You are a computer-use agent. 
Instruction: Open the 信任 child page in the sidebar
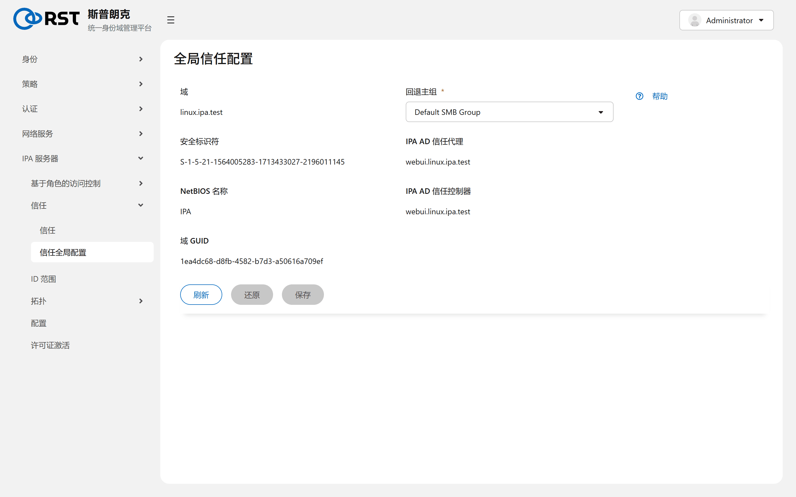pos(48,231)
